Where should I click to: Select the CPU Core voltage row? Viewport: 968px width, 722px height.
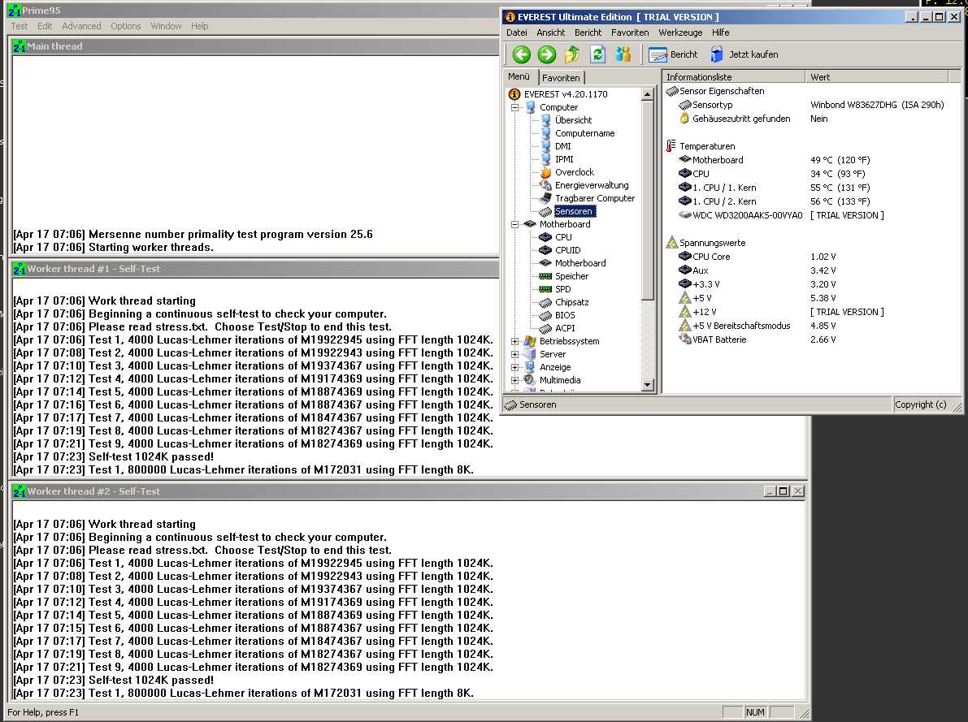click(x=757, y=257)
